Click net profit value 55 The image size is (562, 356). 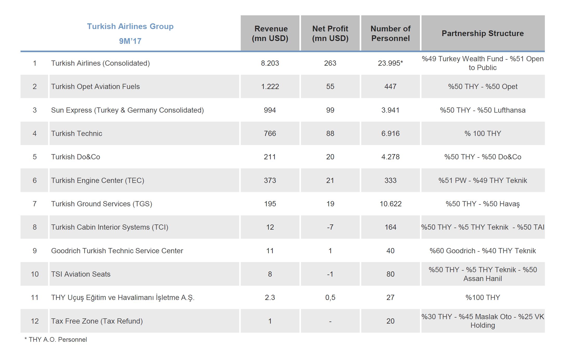pyautogui.click(x=330, y=87)
